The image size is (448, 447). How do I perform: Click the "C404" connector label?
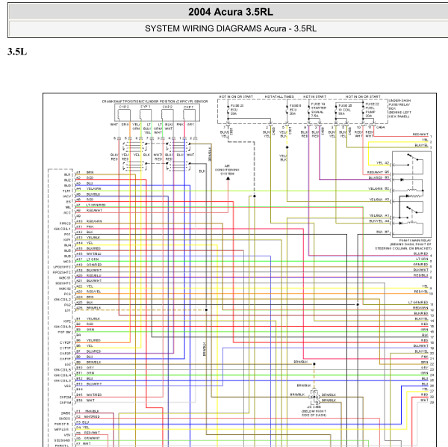pos(380,127)
